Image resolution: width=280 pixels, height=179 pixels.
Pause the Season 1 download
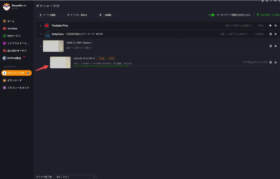pyautogui.click(x=271, y=46)
